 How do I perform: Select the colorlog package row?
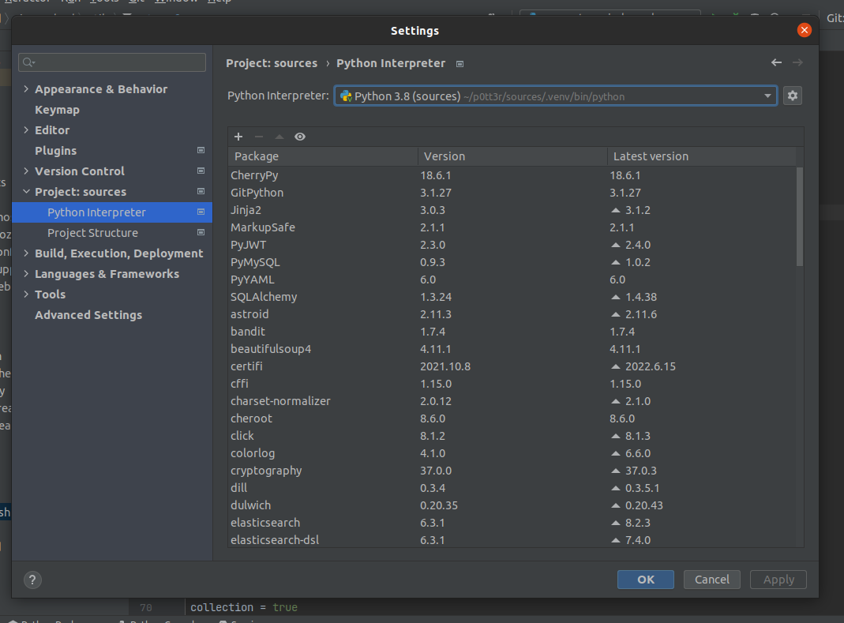coord(512,453)
